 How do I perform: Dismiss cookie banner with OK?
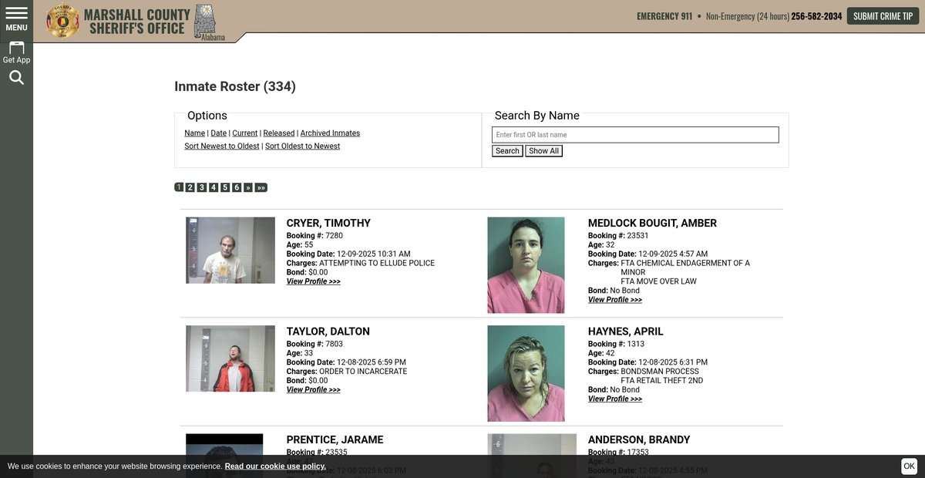[909, 466]
